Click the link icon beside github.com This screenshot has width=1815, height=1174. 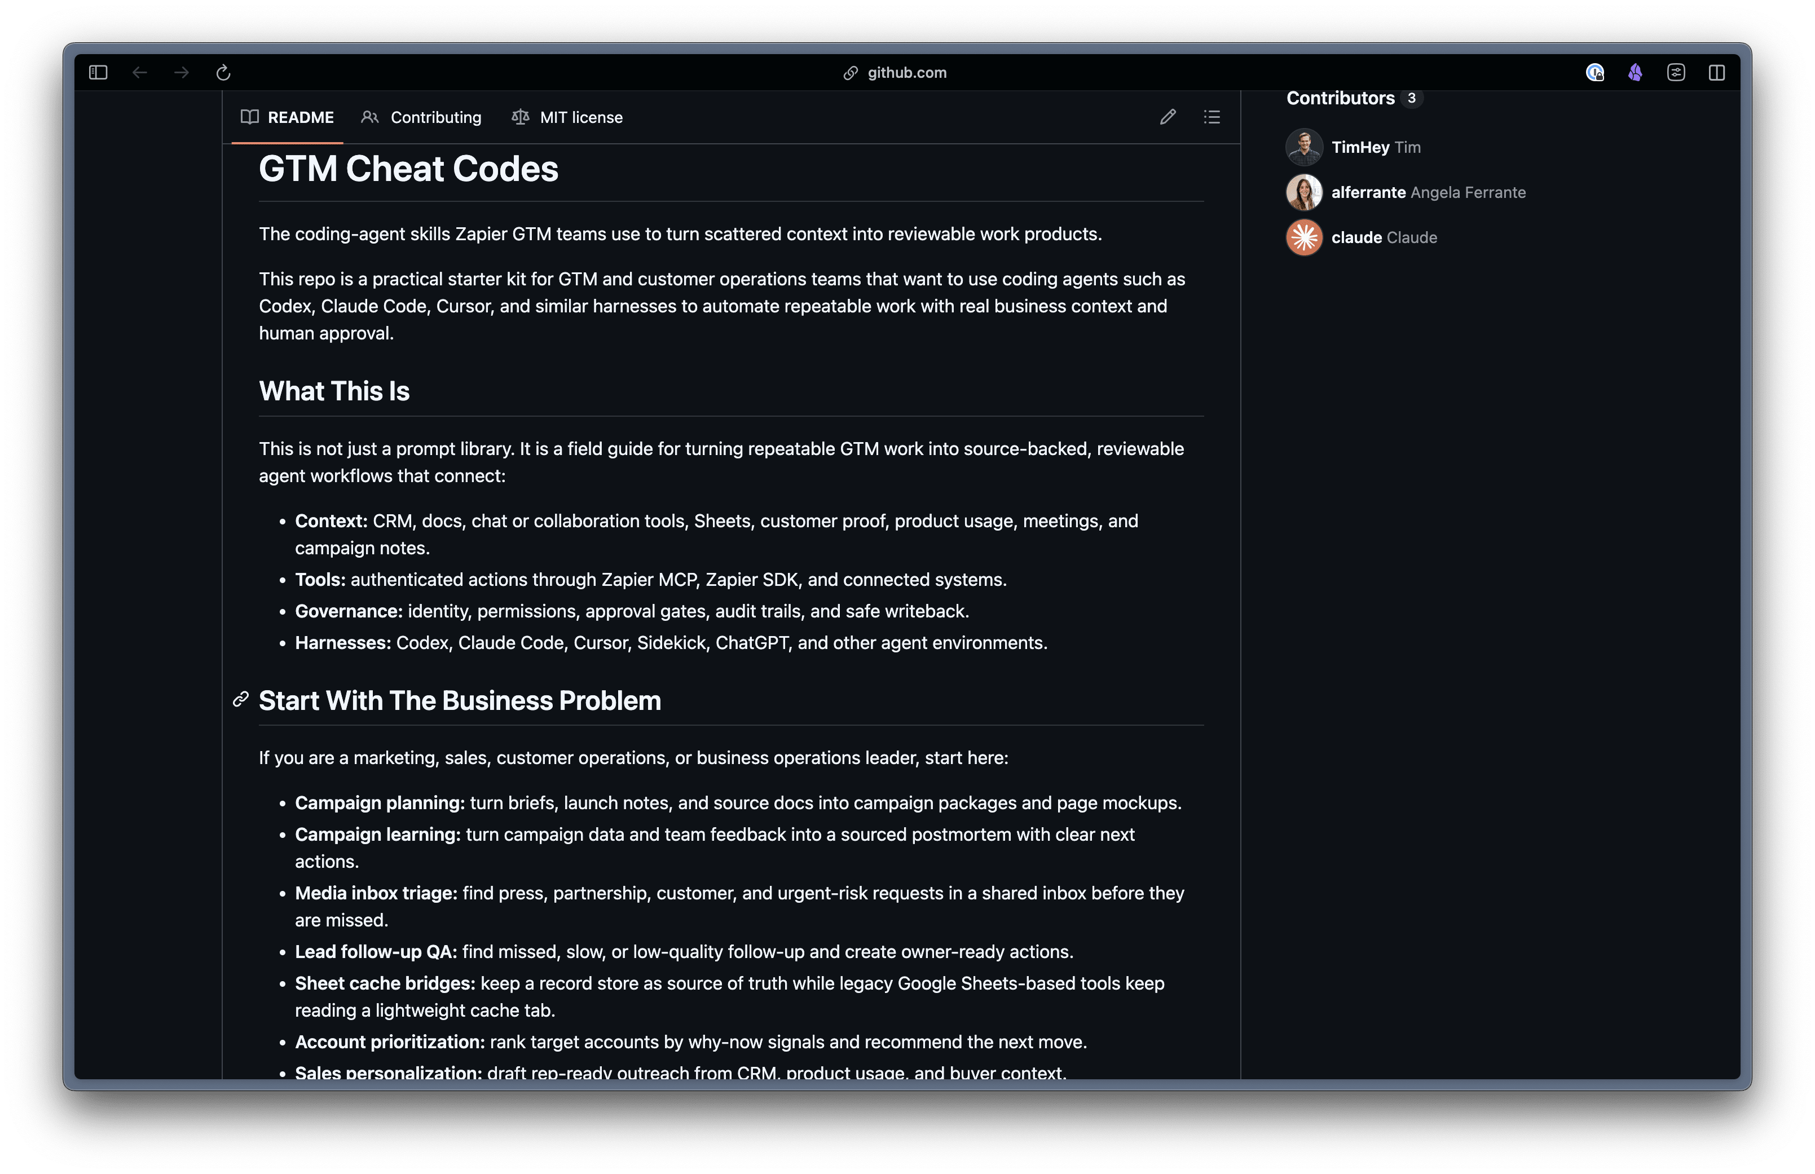click(851, 73)
